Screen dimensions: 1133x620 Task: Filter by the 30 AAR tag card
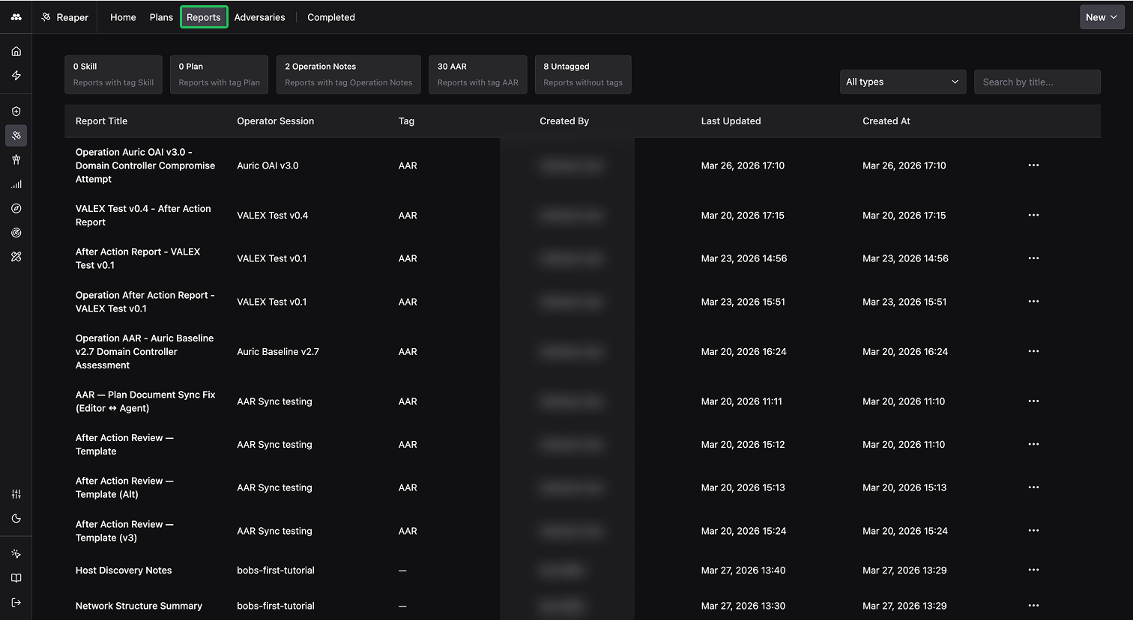[x=478, y=75]
